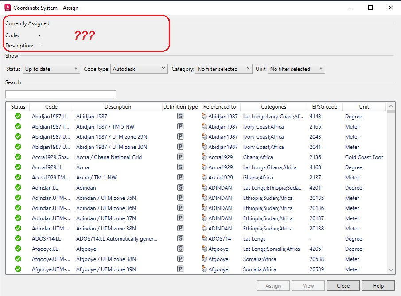The height and width of the screenshot is (296, 401).
Task: Select the G geographic icon for Accra1929.LL
Action: 180,167
